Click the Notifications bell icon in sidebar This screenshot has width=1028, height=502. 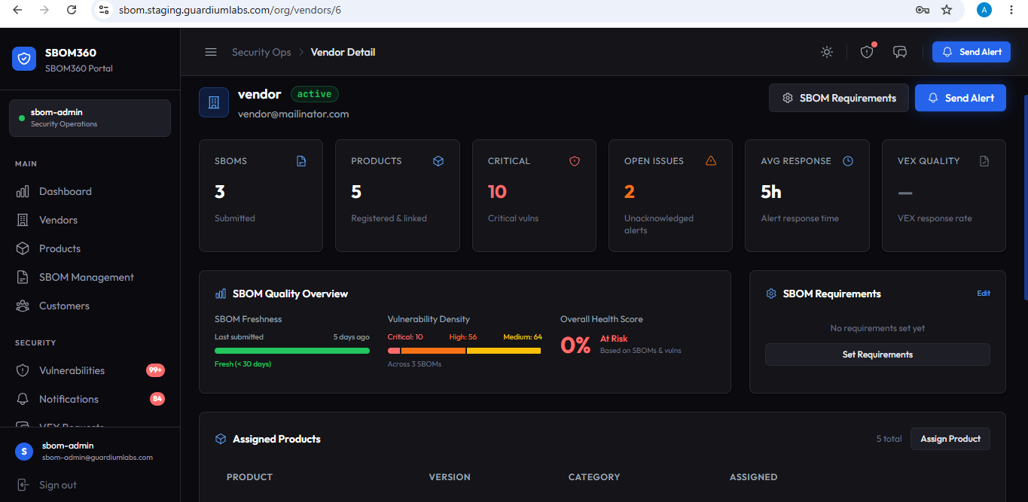tap(23, 400)
